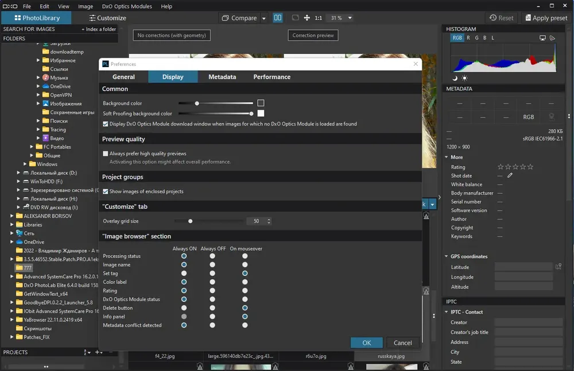Open the zoom percentage dropdown
The height and width of the screenshot is (371, 574).
(350, 18)
